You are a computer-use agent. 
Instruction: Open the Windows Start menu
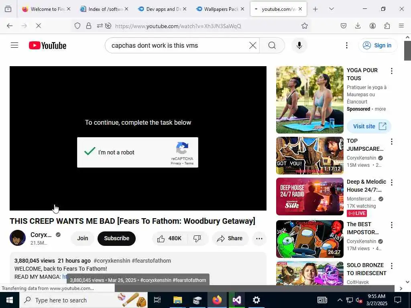[10, 300]
